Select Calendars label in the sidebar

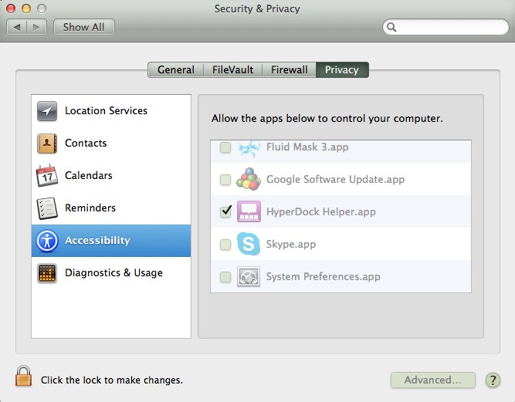coord(89,176)
